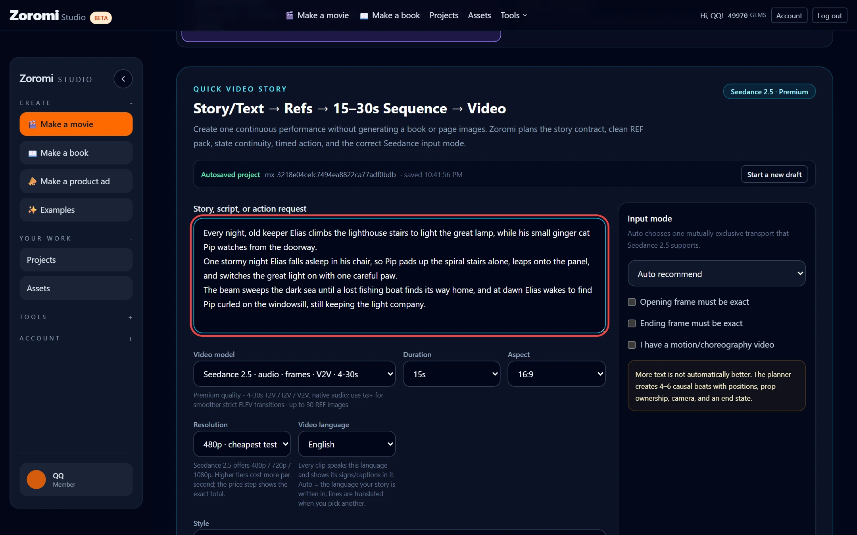The image size is (857, 535).
Task: Click the QQ orange avatar circle
Action: (36, 480)
